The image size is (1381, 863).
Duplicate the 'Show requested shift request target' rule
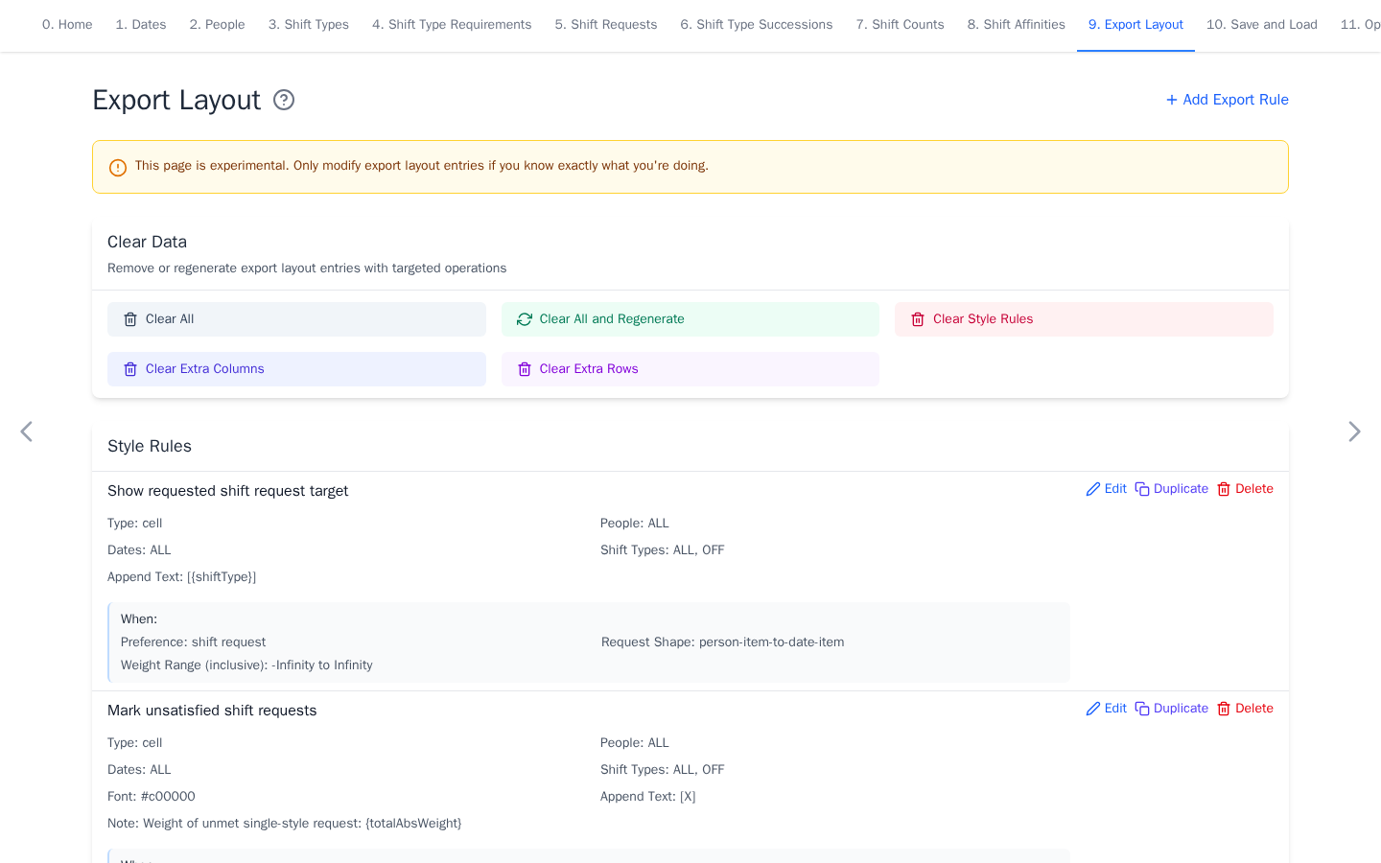[x=1171, y=489]
